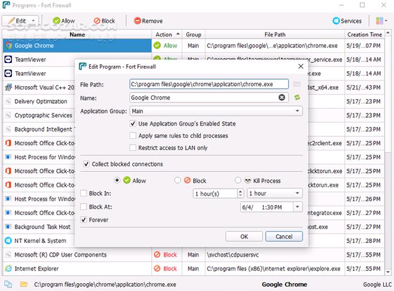Click Google LLC publisher text in status bar
The width and height of the screenshot is (394, 291).
(x=377, y=284)
